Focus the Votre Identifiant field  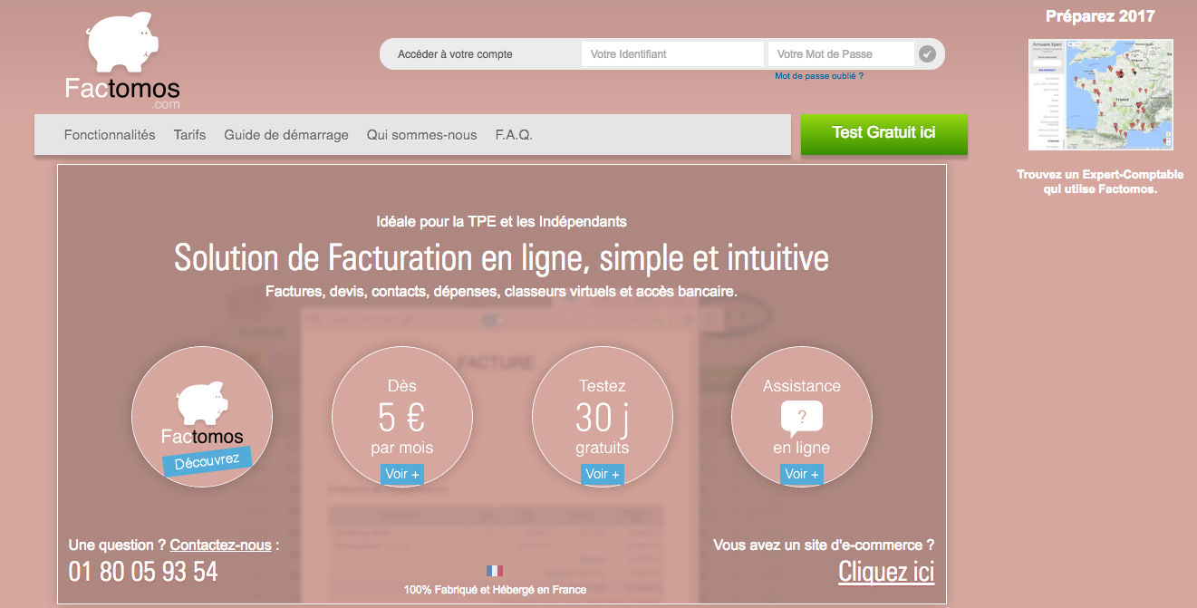tap(671, 54)
